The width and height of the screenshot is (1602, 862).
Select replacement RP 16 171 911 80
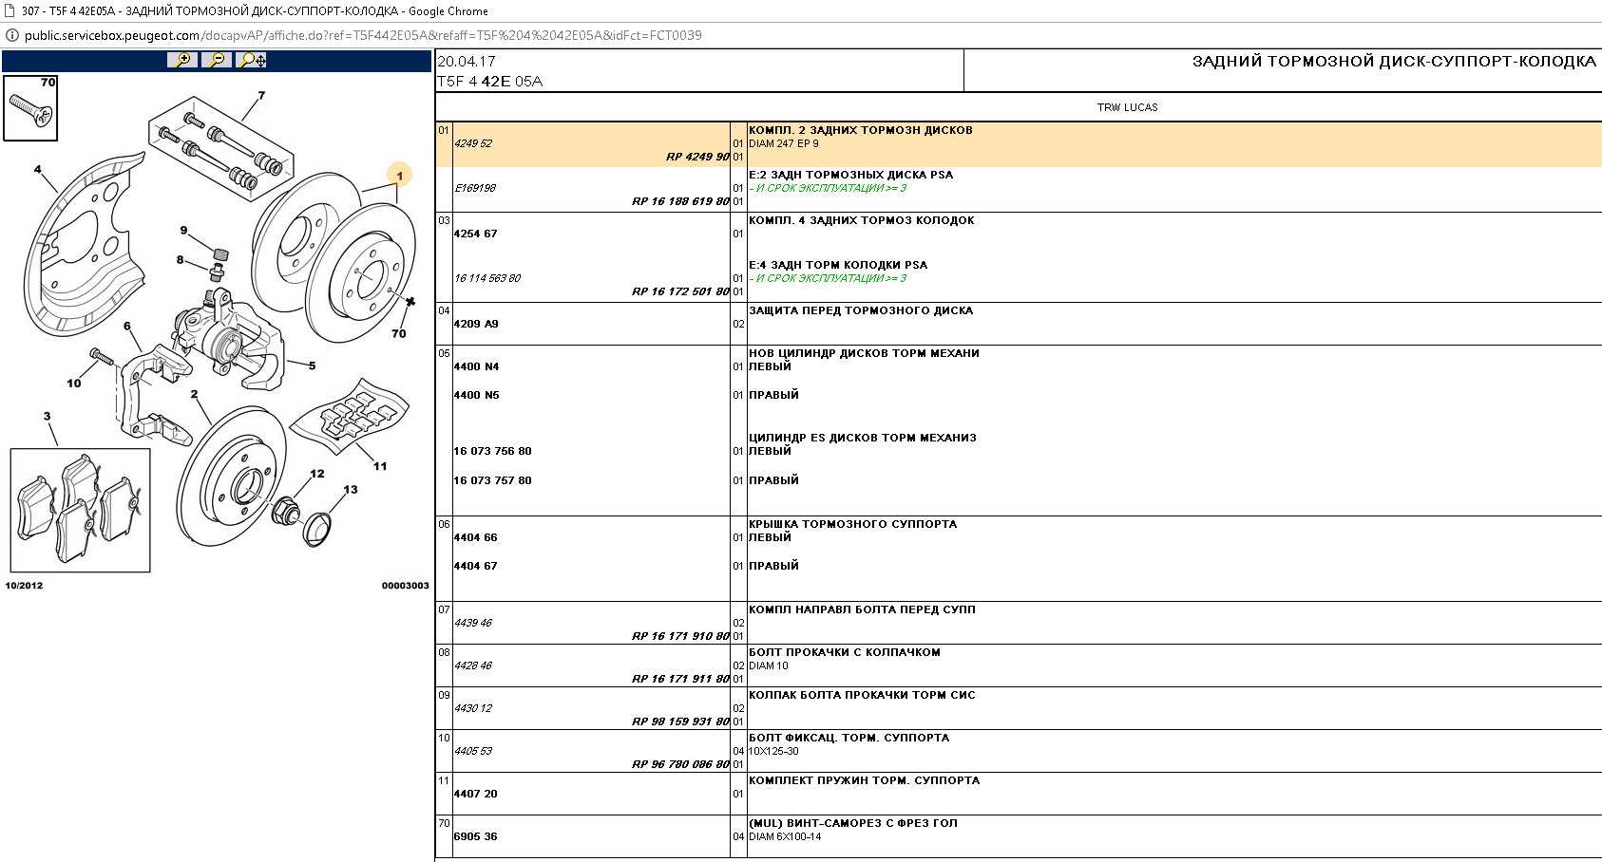tap(680, 680)
